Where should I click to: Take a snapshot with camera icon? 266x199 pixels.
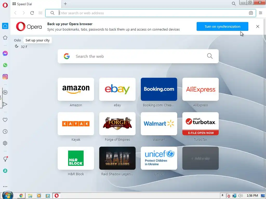click(251, 13)
